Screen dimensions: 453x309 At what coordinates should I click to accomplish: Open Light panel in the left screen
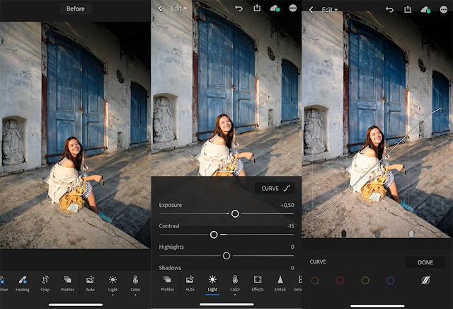coord(113,283)
